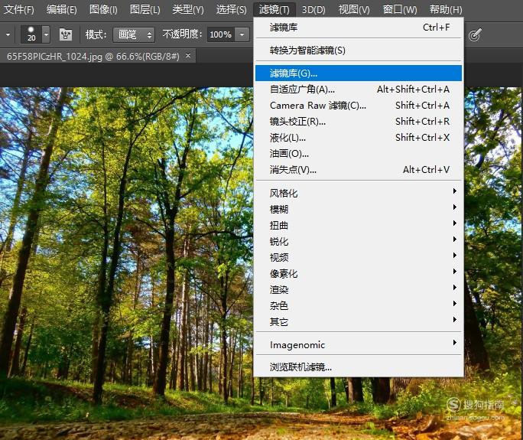Open the 模式 画笔 dropdown
This screenshot has width=523, height=440.
tap(134, 34)
